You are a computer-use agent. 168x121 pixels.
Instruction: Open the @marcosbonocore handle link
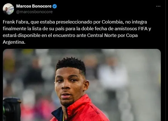pyautogui.click(x=34, y=12)
